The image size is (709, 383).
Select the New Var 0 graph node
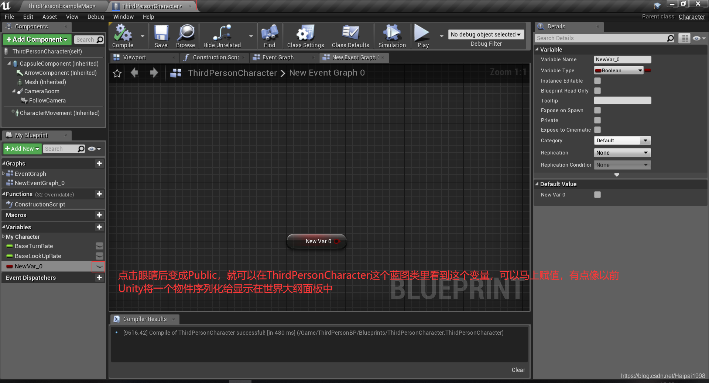(x=317, y=241)
